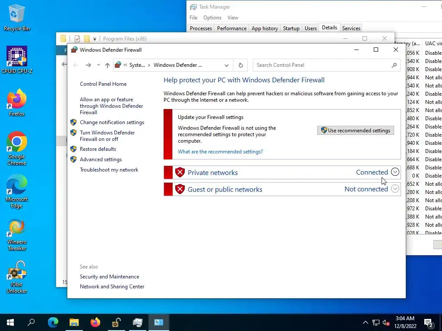Go up one level in Control Panel
Viewport: 442px width, 331px height.
point(107,66)
